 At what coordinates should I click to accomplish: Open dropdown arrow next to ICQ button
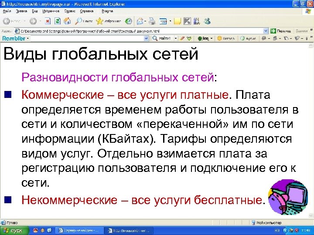click(212, 38)
